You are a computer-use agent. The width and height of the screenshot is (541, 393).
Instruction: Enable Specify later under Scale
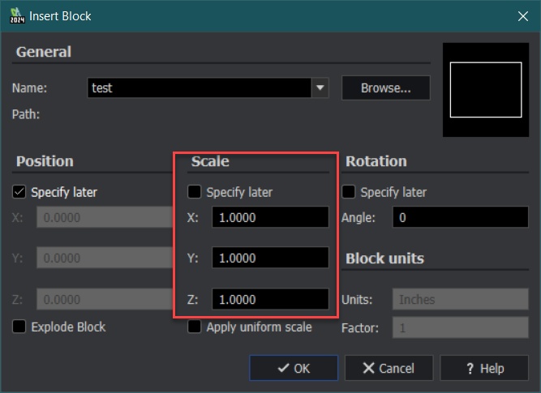(195, 192)
